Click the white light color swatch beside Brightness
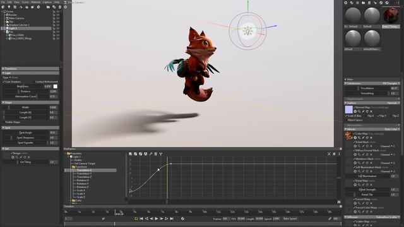This screenshot has height=227, width=404. click(55, 86)
